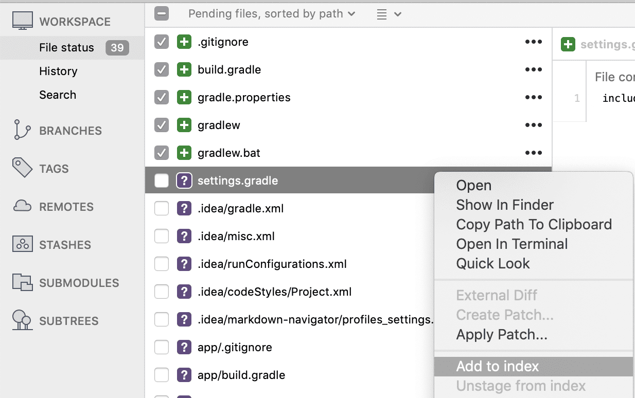Viewport: 635px width, 398px height.
Task: Choose Add to index from context menu
Action: 497,366
